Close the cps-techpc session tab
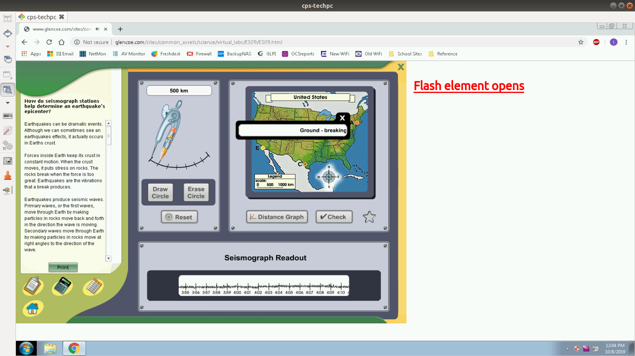Image resolution: width=635 pixels, height=356 pixels. [x=62, y=17]
